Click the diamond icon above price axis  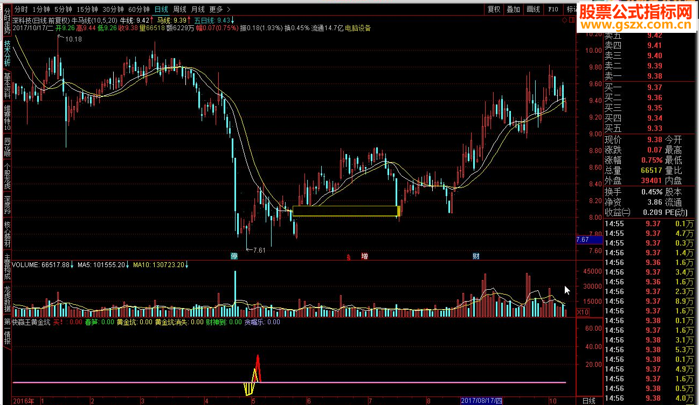pyautogui.click(x=564, y=20)
